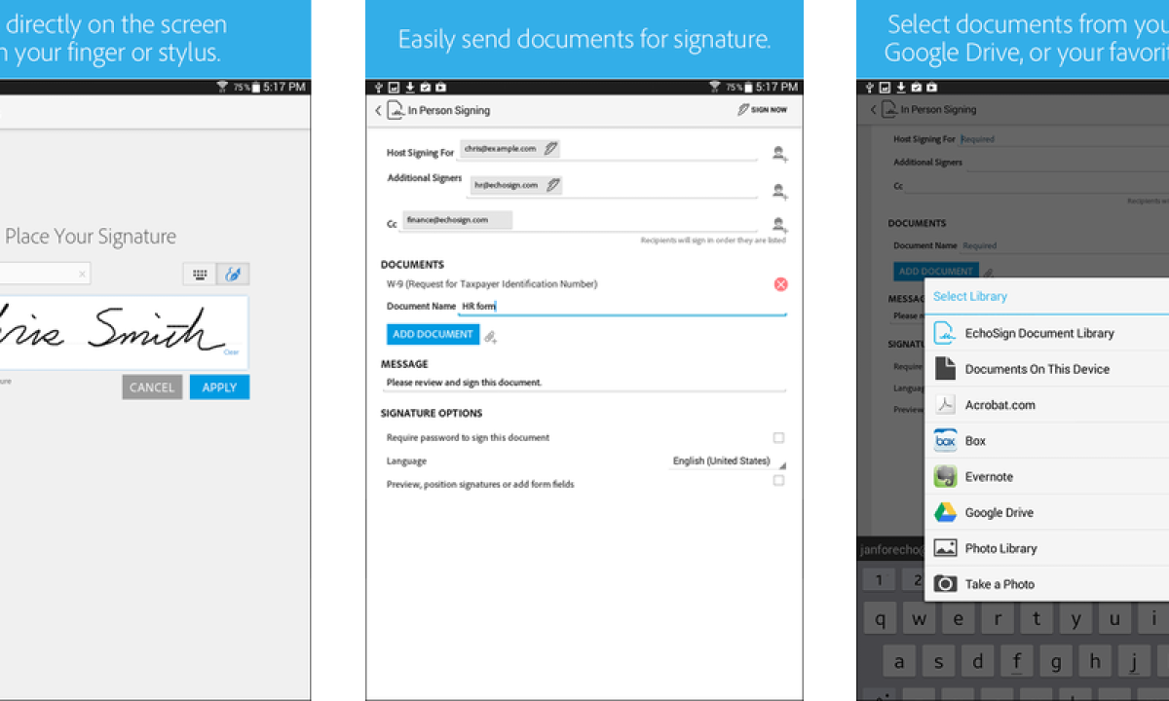Select the draw signature pen mode
This screenshot has width=1169, height=701.
tap(233, 275)
